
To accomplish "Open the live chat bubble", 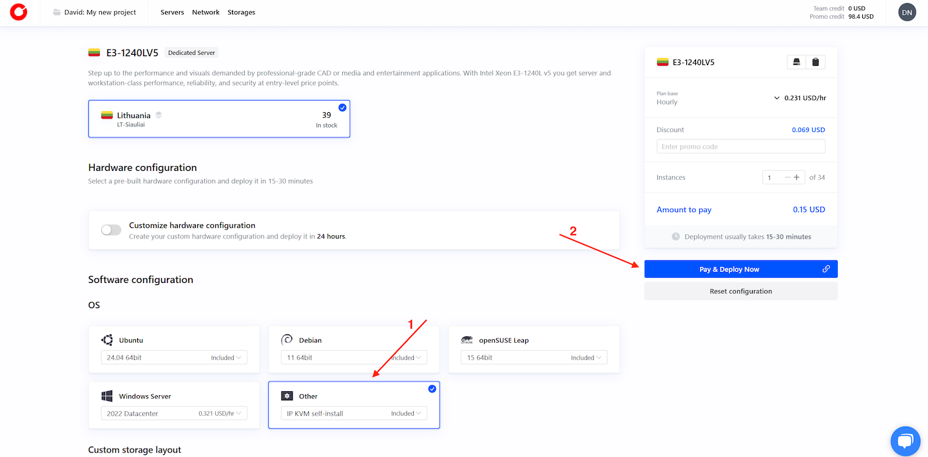I will (905, 441).
